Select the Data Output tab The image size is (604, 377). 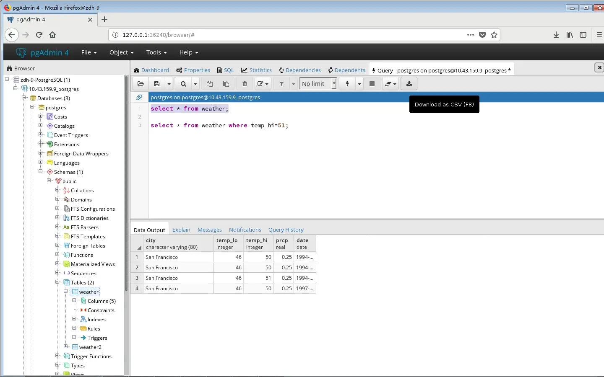[x=149, y=230]
